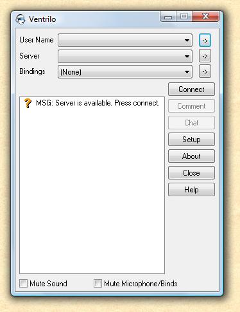Open the User Name arrow menu button
Screen dimensions: 240x312
[x=205, y=41]
